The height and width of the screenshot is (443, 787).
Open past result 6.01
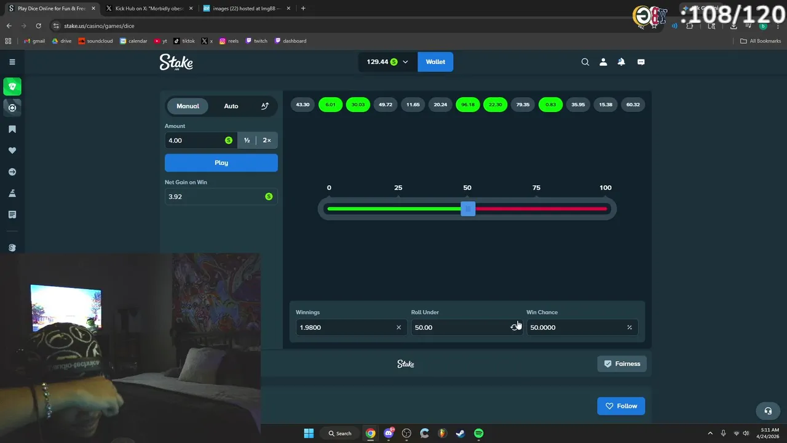(330, 105)
